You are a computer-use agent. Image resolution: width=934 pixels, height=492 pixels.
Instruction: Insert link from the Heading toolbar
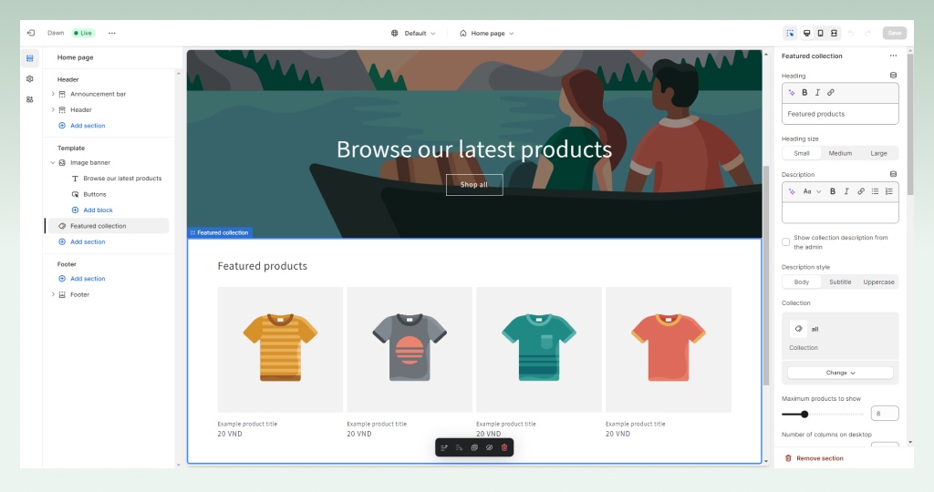pyautogui.click(x=830, y=93)
